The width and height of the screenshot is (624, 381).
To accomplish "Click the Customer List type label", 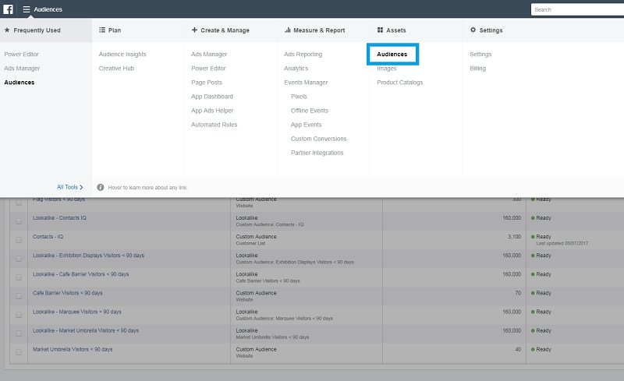I will tap(250, 243).
